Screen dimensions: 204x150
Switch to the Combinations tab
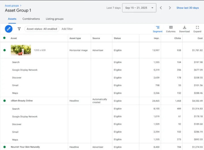coord(31,19)
